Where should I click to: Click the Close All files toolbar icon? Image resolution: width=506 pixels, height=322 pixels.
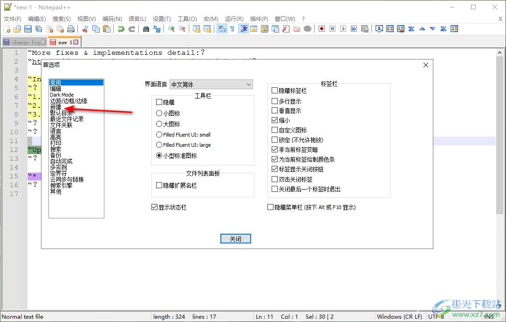(x=60, y=29)
